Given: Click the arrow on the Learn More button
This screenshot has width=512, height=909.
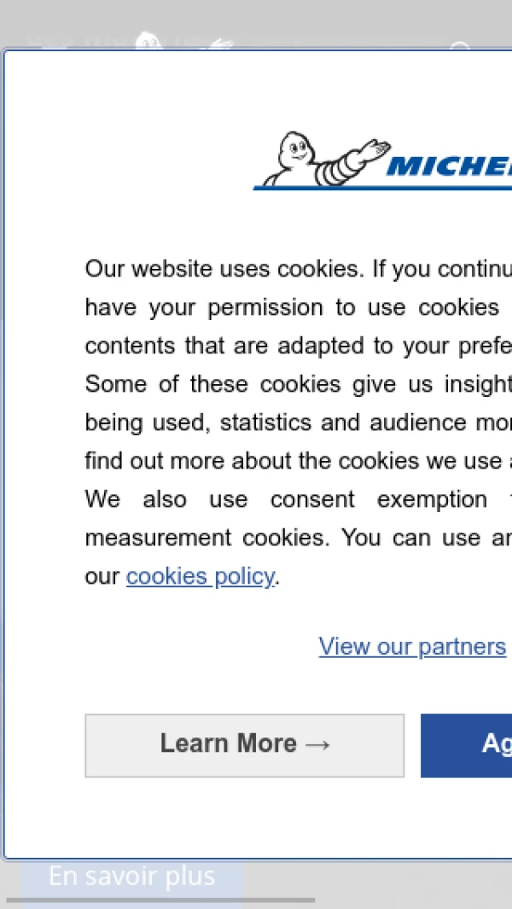Looking at the screenshot, I should 317,744.
